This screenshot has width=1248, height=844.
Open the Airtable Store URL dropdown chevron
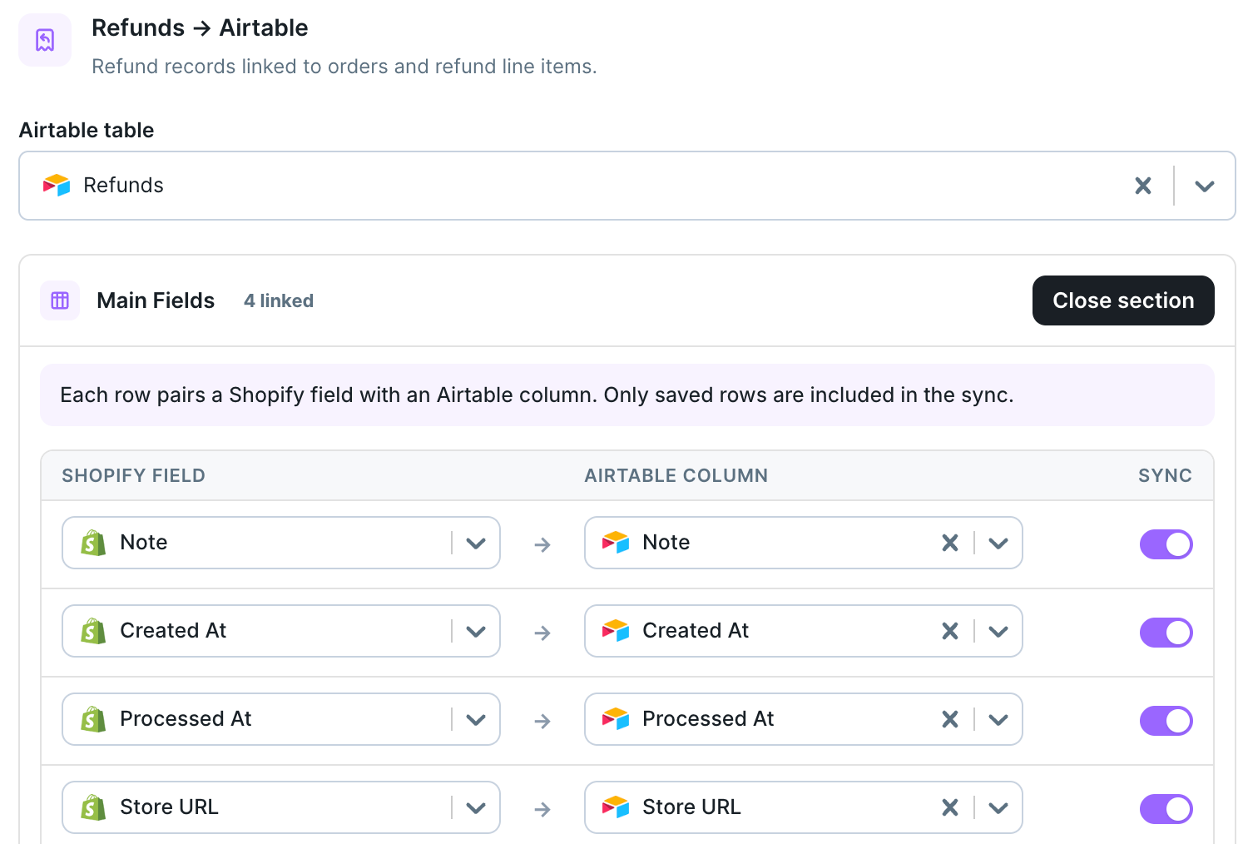(x=998, y=808)
